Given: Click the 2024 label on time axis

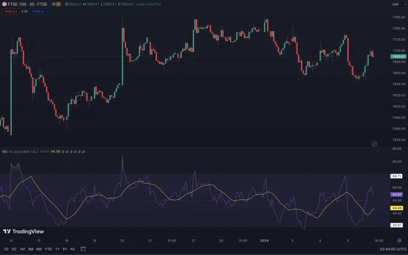Looking at the screenshot, I should [x=264, y=241].
